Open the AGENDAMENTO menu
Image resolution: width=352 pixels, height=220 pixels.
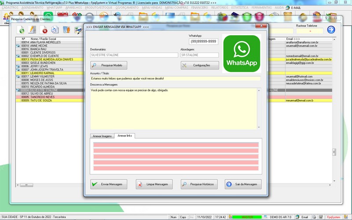click(x=32, y=7)
